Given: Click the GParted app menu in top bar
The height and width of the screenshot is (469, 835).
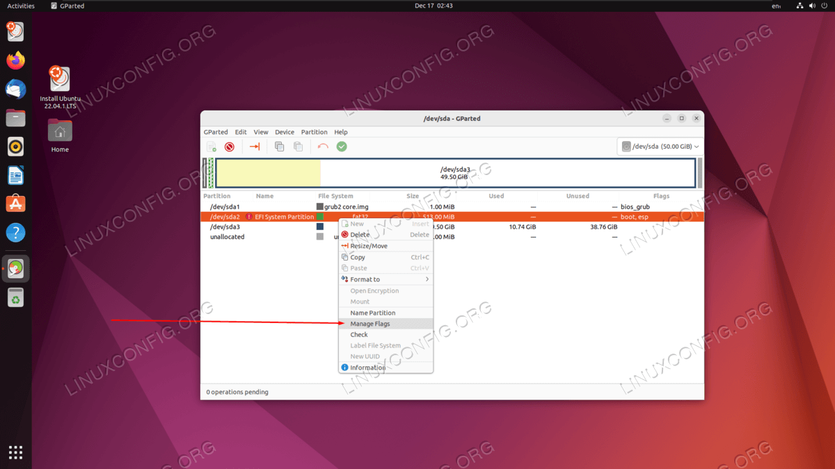Looking at the screenshot, I should pos(68,6).
